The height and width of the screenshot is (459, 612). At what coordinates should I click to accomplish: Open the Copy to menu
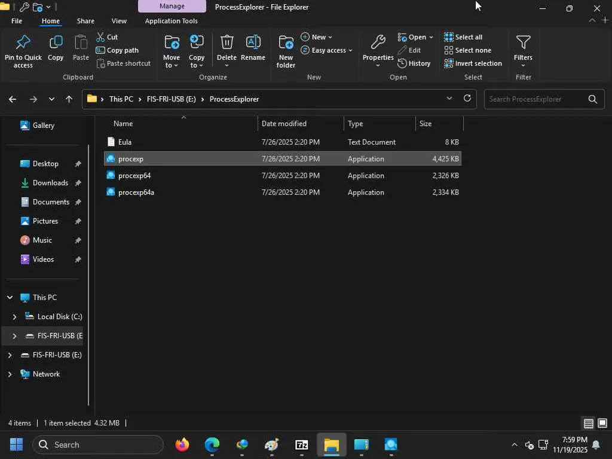click(196, 51)
